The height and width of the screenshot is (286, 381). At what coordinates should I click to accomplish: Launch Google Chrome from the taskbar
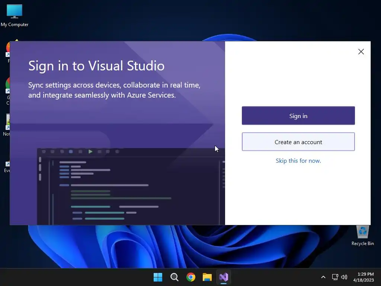(x=191, y=277)
